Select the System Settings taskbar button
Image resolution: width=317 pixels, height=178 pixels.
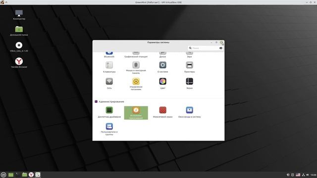(x=38, y=175)
